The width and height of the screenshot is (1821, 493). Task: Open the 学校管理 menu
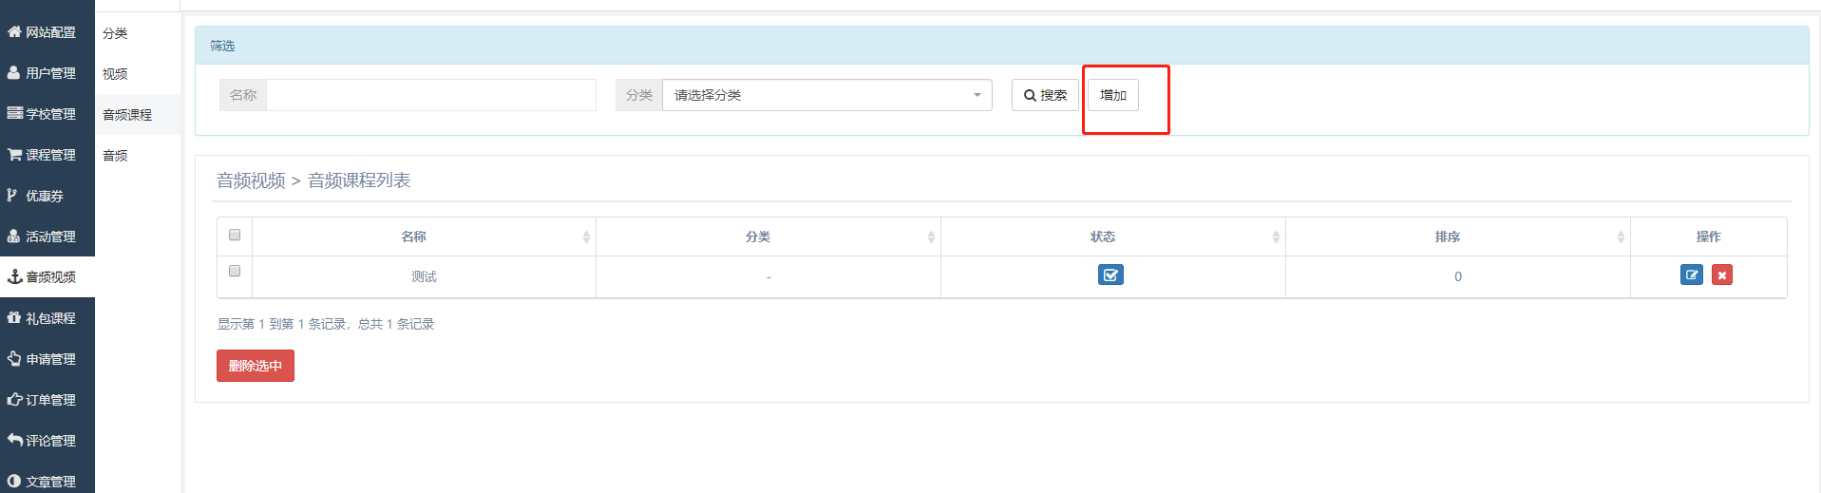[x=47, y=114]
